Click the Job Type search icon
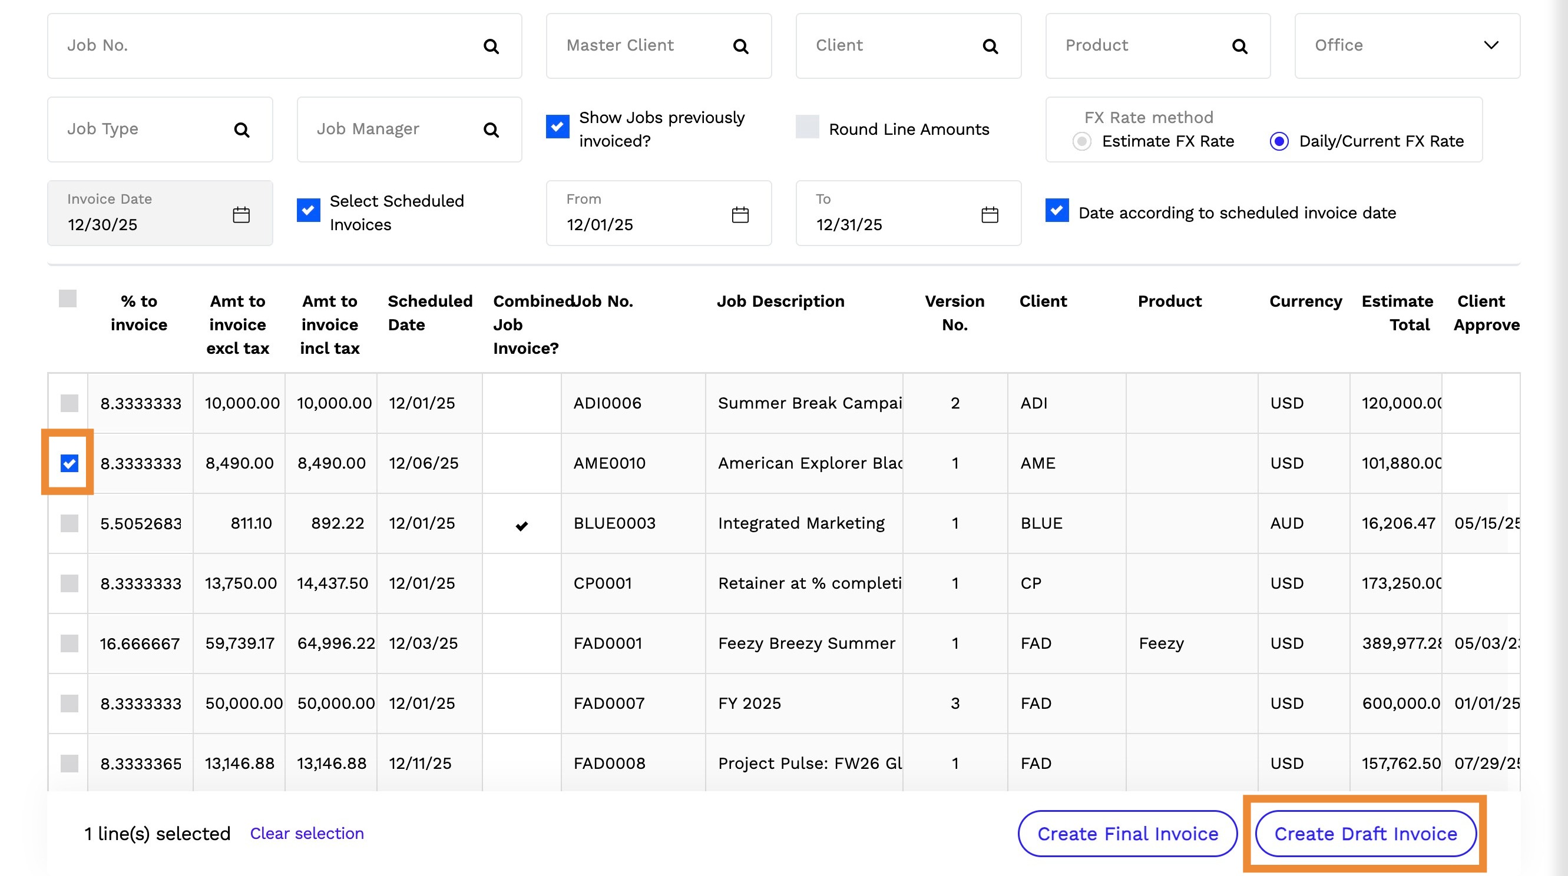This screenshot has width=1568, height=876. pyautogui.click(x=242, y=130)
